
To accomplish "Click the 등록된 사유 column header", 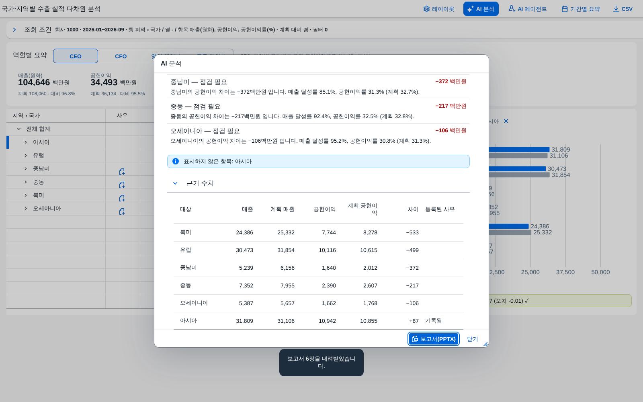I will pyautogui.click(x=440, y=209).
